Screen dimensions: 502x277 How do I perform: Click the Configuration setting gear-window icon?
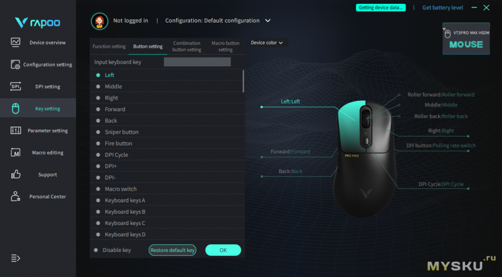coord(15,65)
